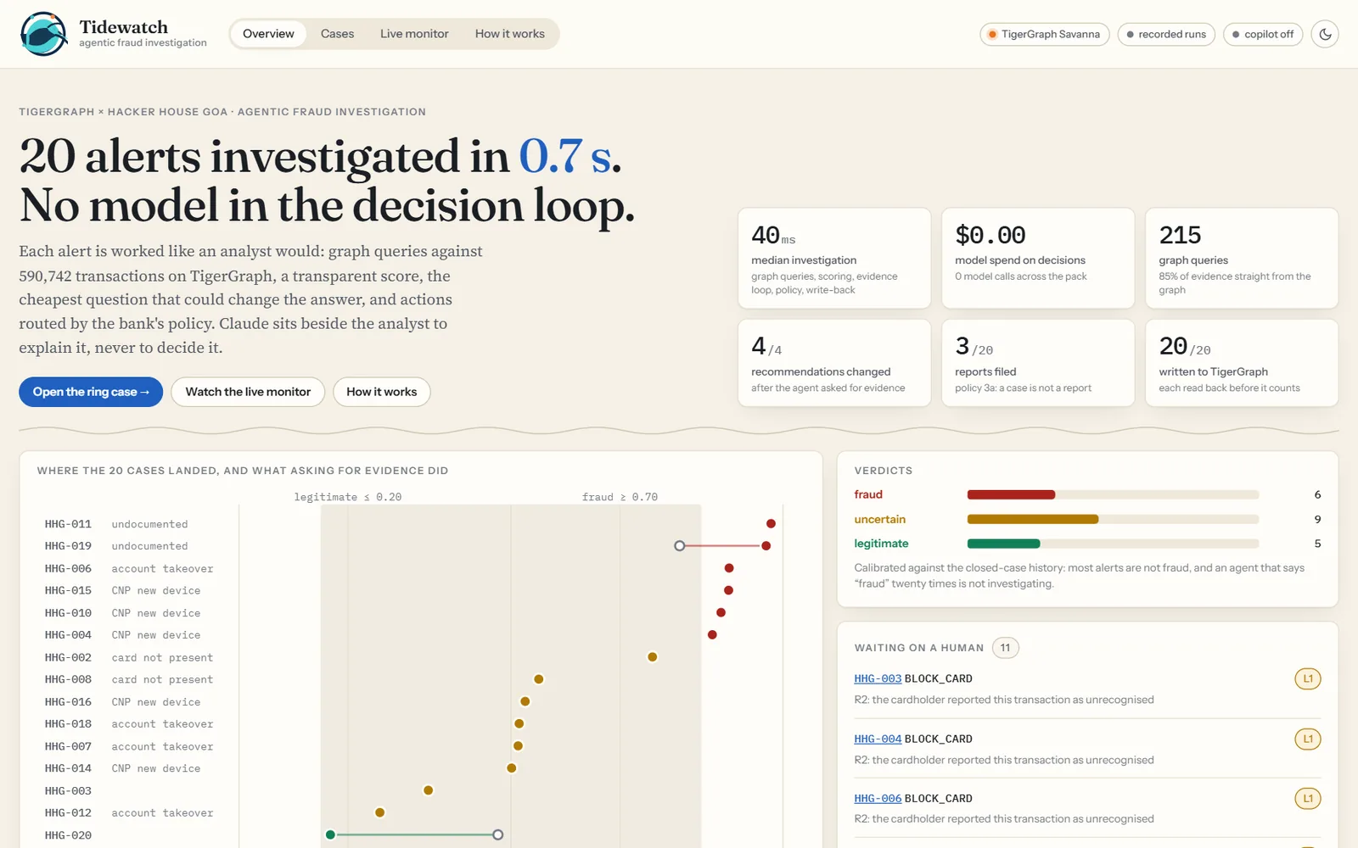Open the Live monitor tab
This screenshot has height=848, width=1358.
click(x=414, y=34)
